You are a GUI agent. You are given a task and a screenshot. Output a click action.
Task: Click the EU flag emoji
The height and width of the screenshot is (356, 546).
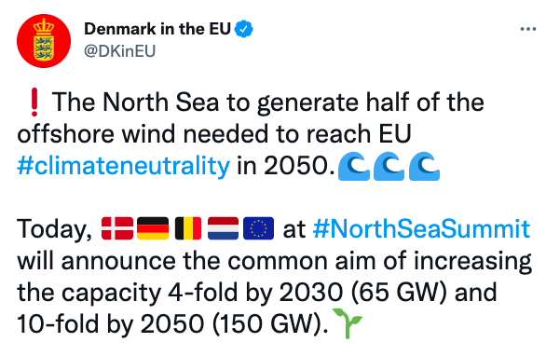pos(258,228)
